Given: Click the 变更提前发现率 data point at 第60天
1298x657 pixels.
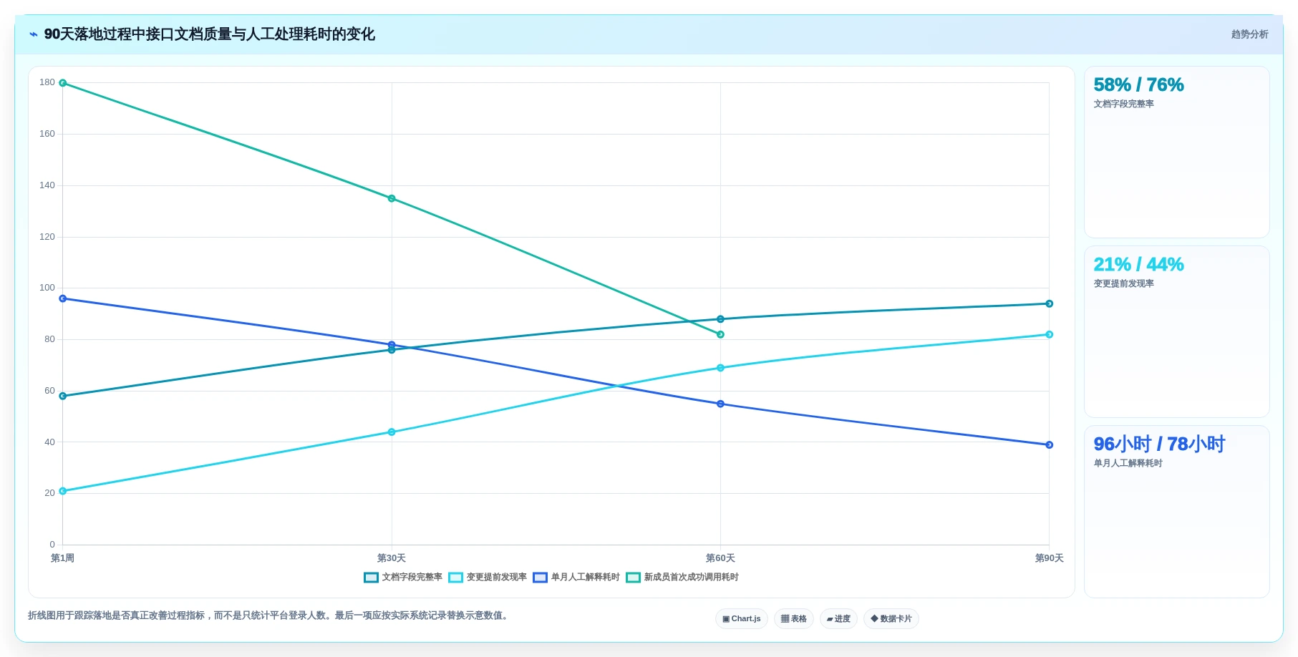Looking at the screenshot, I should click(x=720, y=368).
